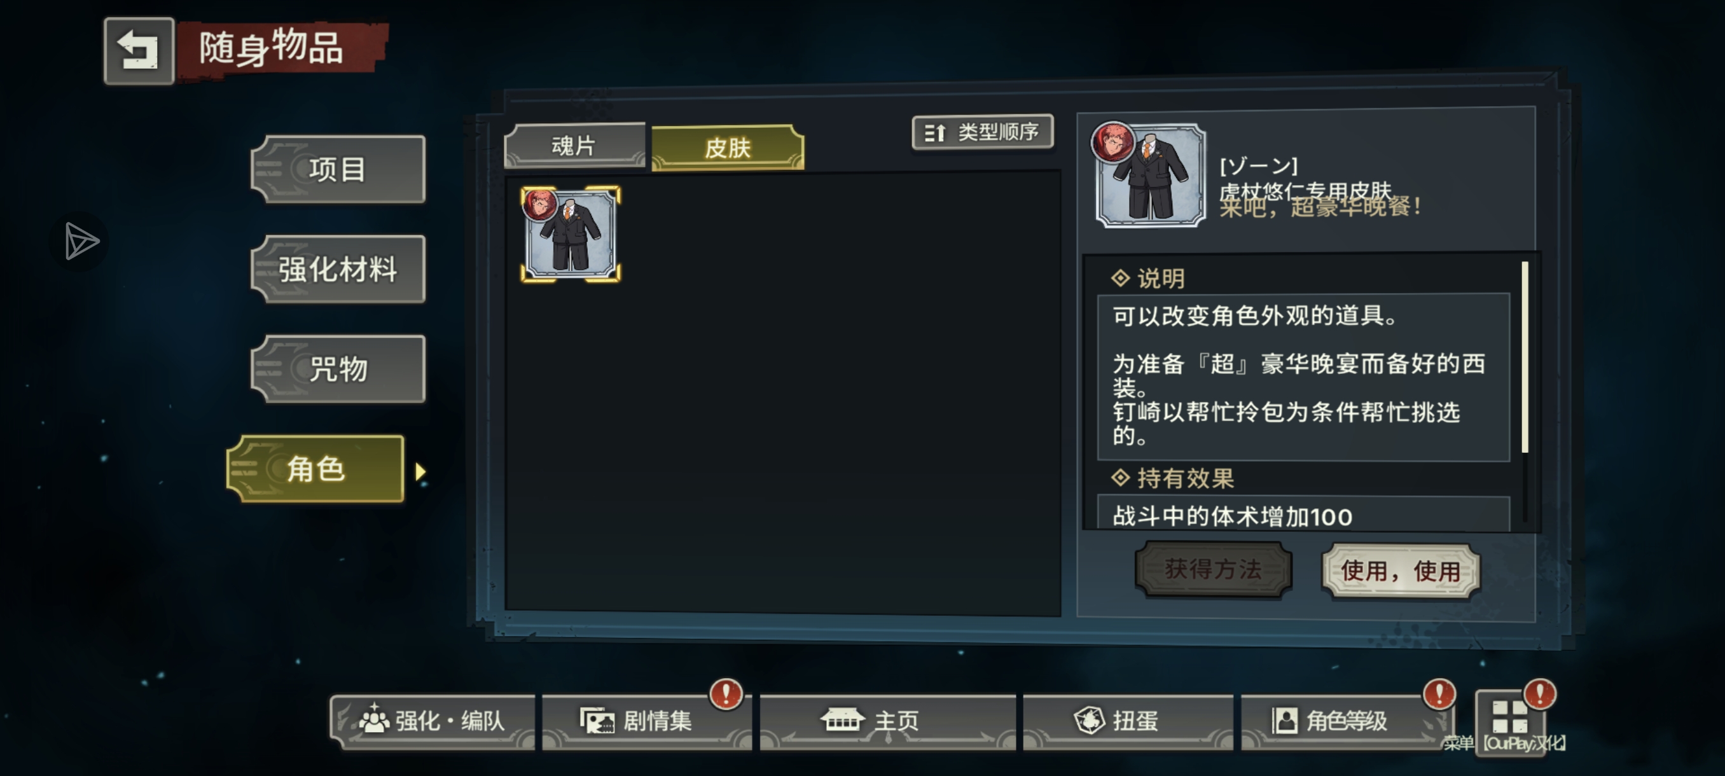The width and height of the screenshot is (1725, 776).
Task: Switch to the 皮肤 tab
Action: [728, 148]
